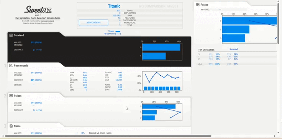Click the TOP CATEGORIES heading
282x139 pixels.
pyautogui.click(x=206, y=50)
